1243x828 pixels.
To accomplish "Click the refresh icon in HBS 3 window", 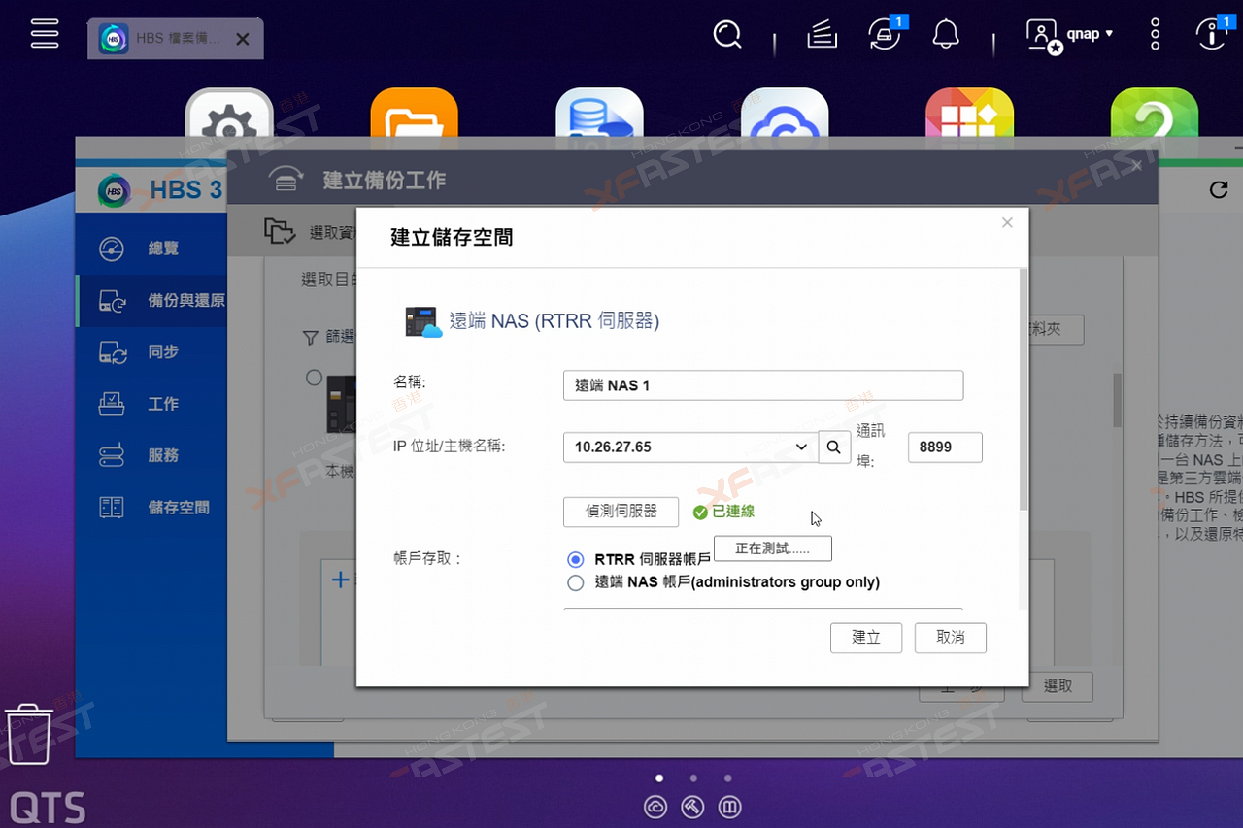I will tap(1219, 189).
